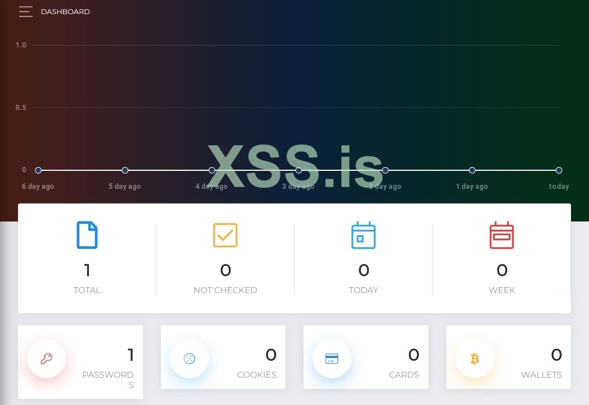
Task: Open the hamburger menu
Action: point(26,11)
